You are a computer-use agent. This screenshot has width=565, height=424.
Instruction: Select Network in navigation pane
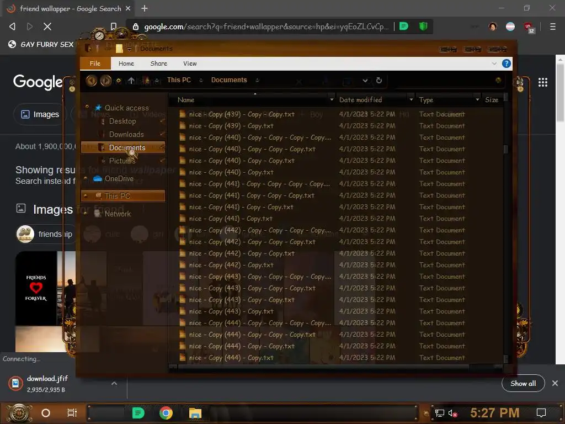click(118, 214)
